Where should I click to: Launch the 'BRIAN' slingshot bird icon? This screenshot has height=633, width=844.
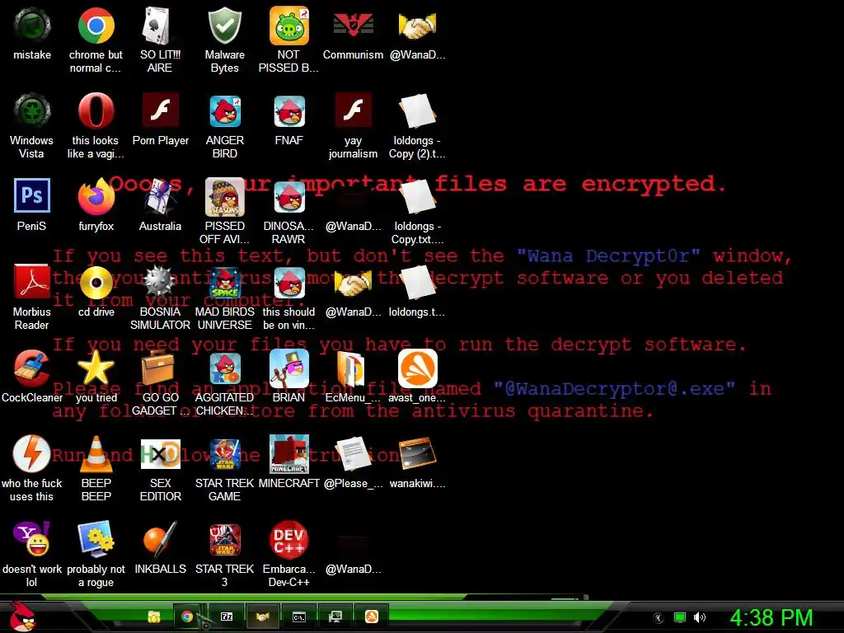(289, 368)
